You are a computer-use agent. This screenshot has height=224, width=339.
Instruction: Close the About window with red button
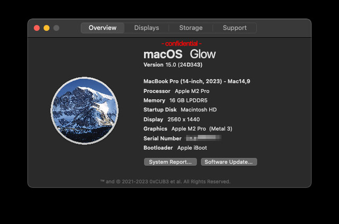(x=37, y=28)
